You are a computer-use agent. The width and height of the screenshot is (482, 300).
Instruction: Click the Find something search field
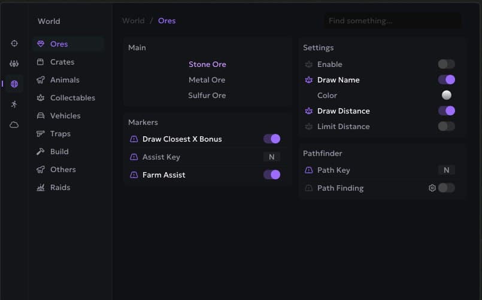tap(392, 21)
